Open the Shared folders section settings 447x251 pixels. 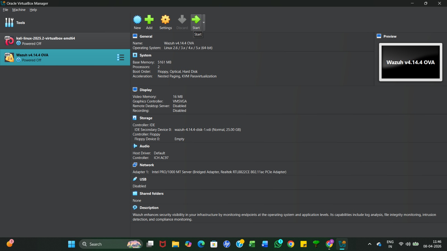click(x=151, y=194)
